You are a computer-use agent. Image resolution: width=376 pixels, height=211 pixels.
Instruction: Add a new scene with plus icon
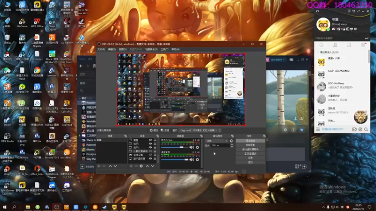click(99, 166)
